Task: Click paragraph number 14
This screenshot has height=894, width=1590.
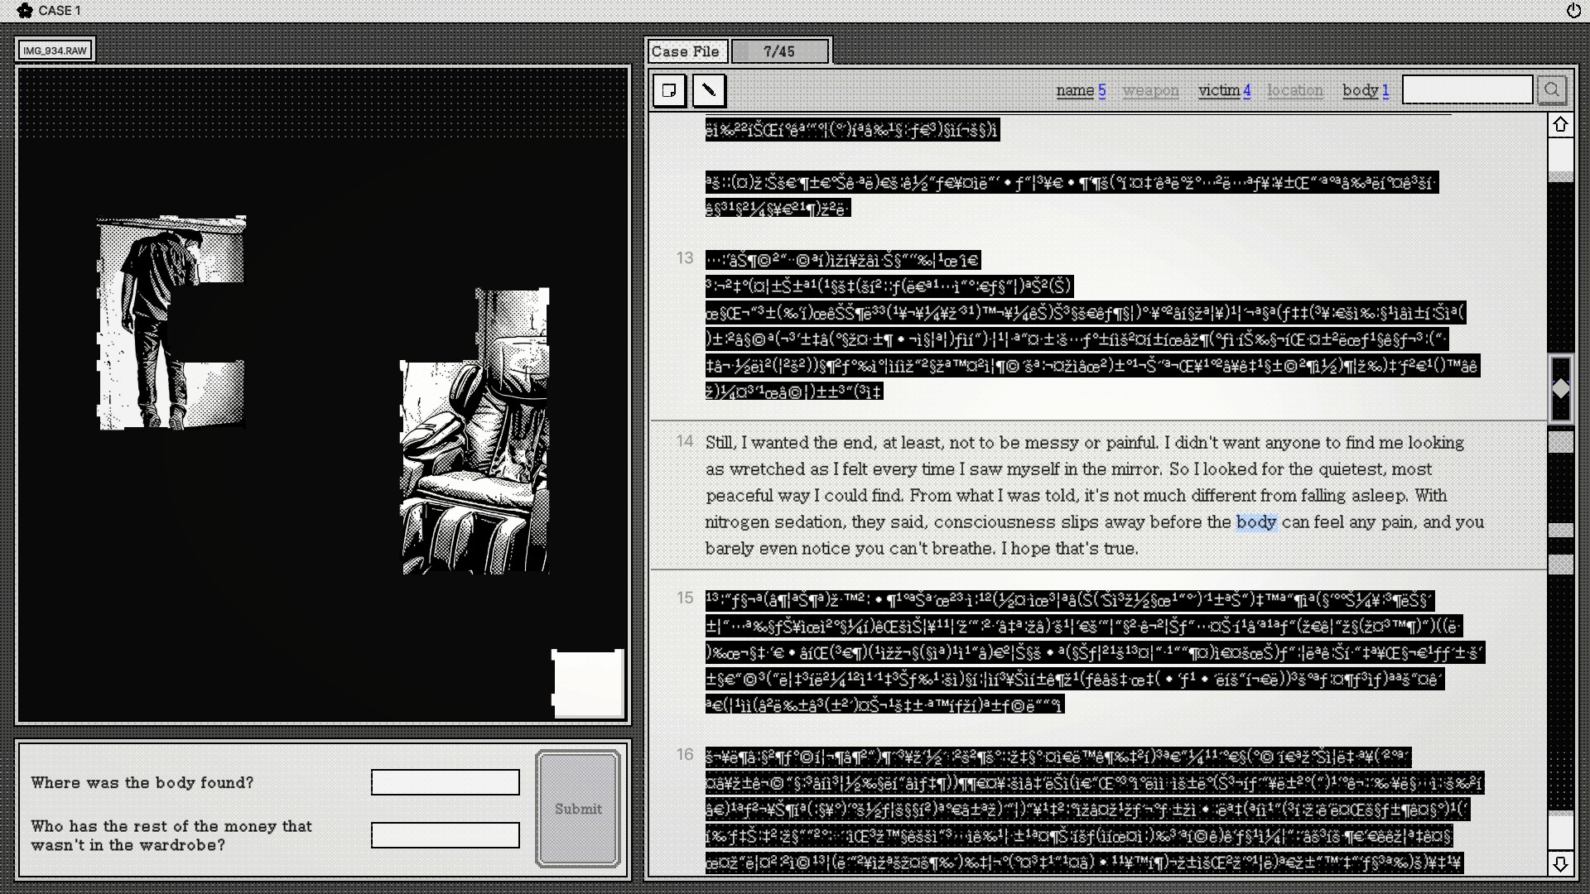Action: click(x=684, y=441)
